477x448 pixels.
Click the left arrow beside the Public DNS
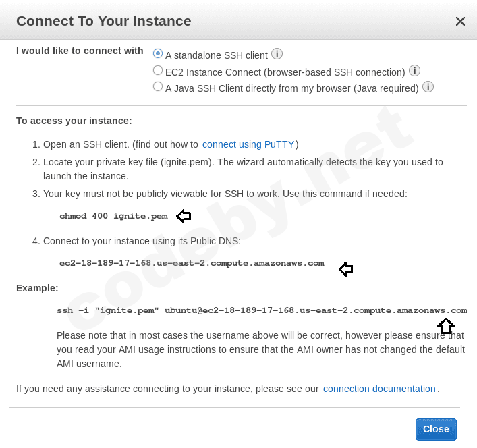[346, 270]
